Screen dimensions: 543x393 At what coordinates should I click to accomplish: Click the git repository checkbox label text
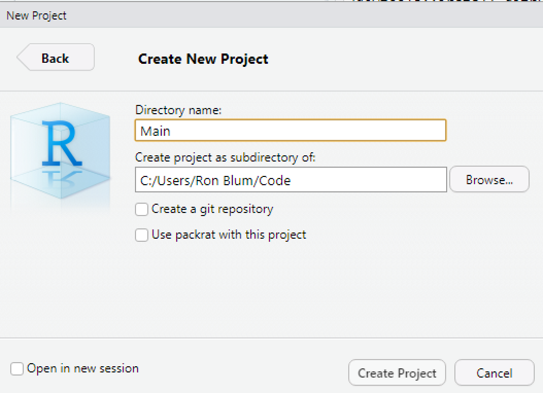[212, 209]
